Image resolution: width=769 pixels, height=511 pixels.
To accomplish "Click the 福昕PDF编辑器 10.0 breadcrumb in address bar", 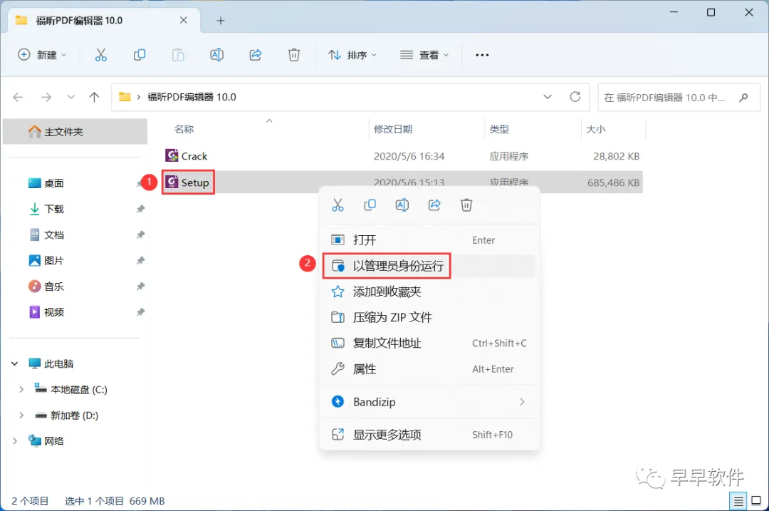I will (192, 97).
